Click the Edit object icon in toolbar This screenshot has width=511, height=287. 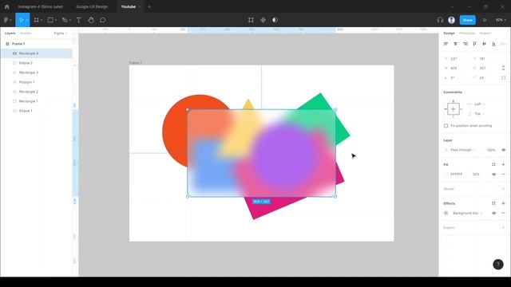coord(251,20)
